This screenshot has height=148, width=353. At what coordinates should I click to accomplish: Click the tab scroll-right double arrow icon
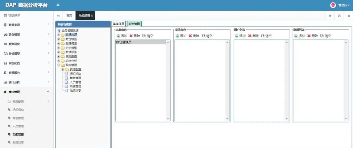330,16
